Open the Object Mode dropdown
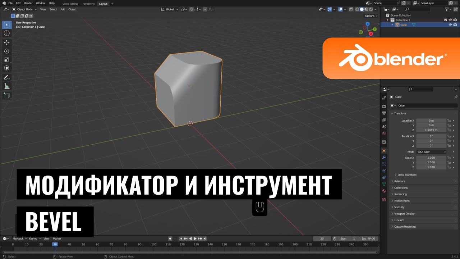This screenshot has width=460, height=259. click(x=24, y=9)
